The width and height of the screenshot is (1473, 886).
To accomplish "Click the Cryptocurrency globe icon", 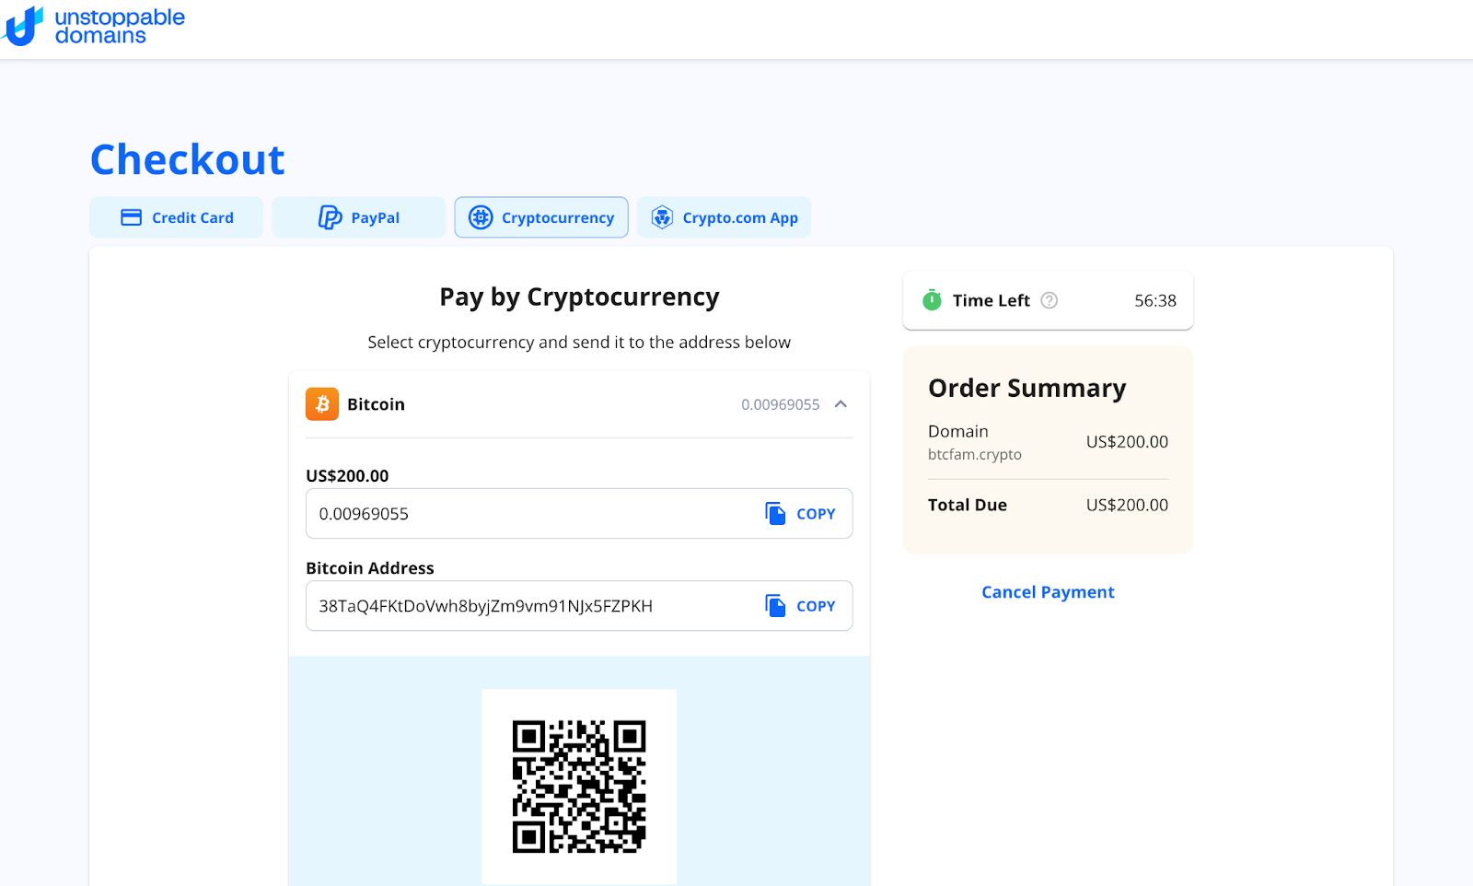I will pos(481,217).
